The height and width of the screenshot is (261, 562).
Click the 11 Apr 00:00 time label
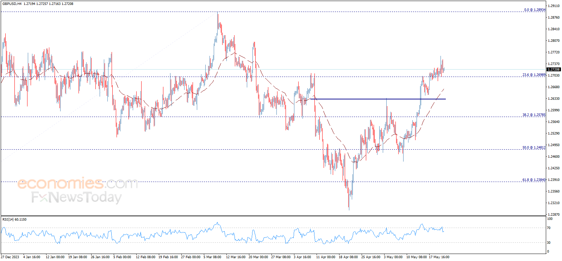[x=326, y=257]
